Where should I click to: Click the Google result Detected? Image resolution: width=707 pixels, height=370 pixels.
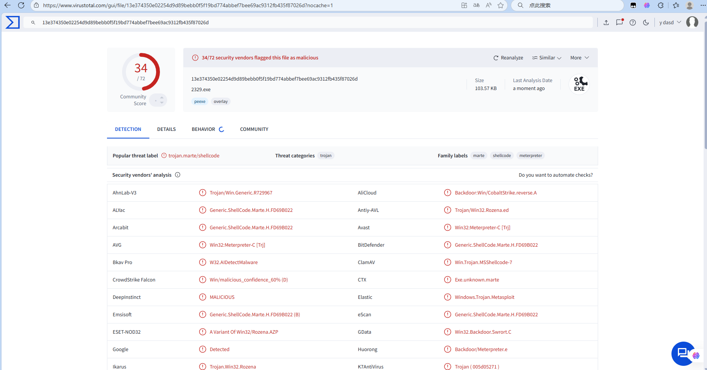click(219, 350)
